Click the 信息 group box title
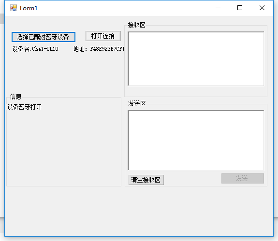This screenshot has height=241, width=278. [x=15, y=97]
